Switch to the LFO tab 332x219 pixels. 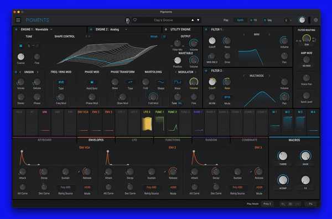(x=134, y=140)
